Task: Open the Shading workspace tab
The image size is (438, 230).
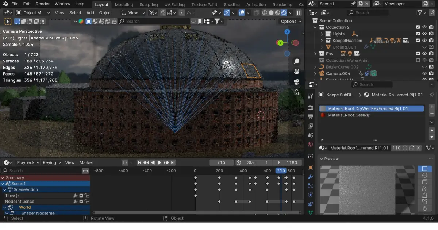Action: pos(232,5)
